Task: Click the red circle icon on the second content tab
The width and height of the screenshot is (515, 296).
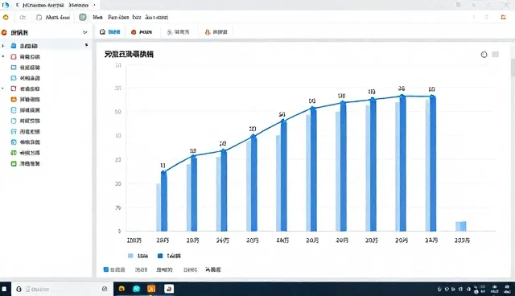Action: point(134,32)
